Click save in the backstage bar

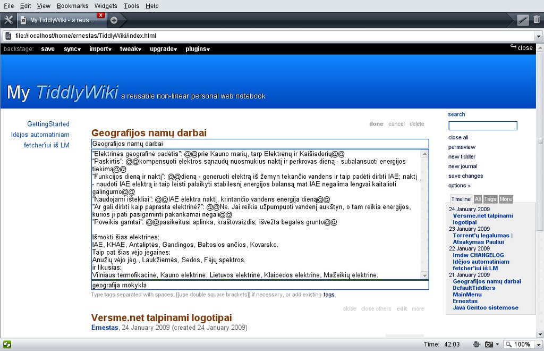(48, 49)
